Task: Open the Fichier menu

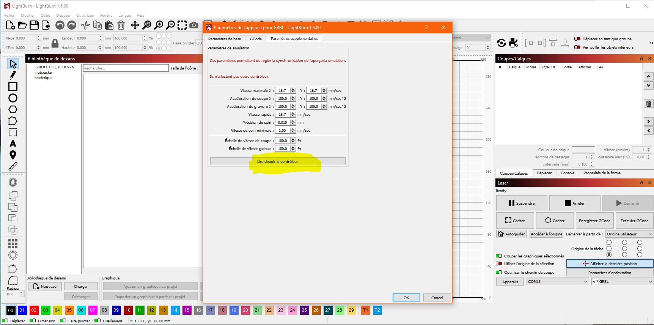Action: tap(9, 16)
